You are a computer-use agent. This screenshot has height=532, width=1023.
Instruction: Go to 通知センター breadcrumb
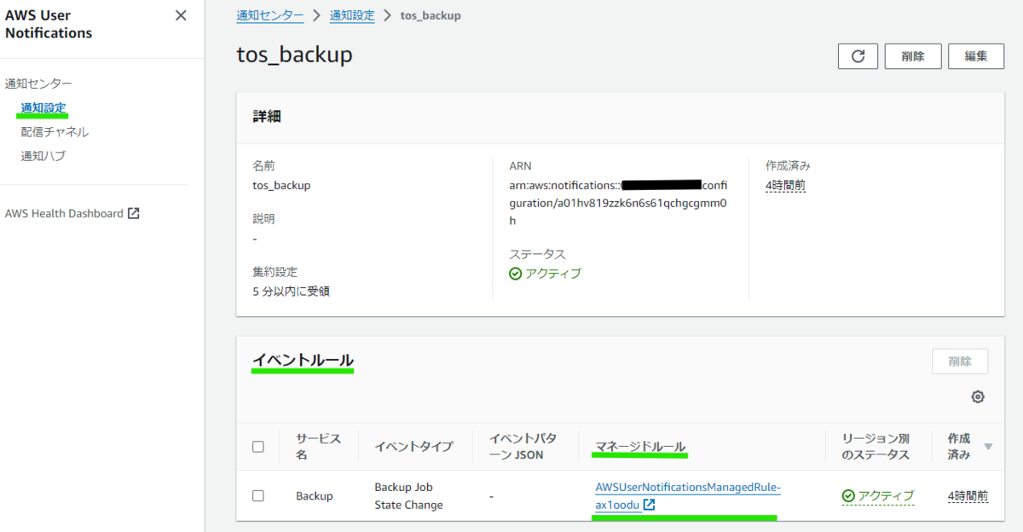point(269,15)
